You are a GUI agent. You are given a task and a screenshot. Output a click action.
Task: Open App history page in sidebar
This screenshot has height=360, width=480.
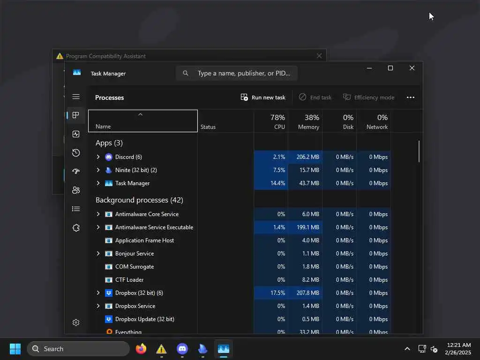pyautogui.click(x=76, y=153)
